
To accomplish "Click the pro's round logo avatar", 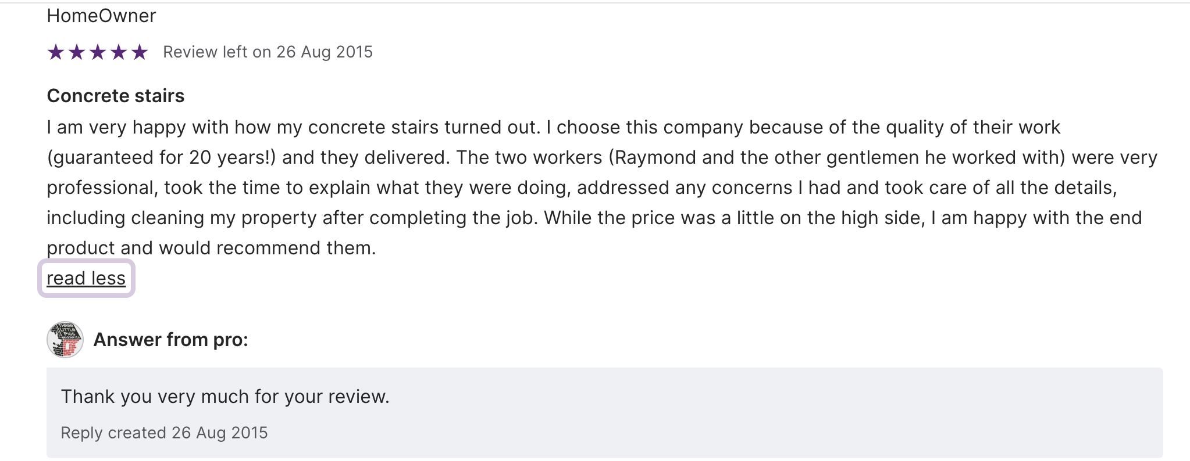I will pos(65,340).
